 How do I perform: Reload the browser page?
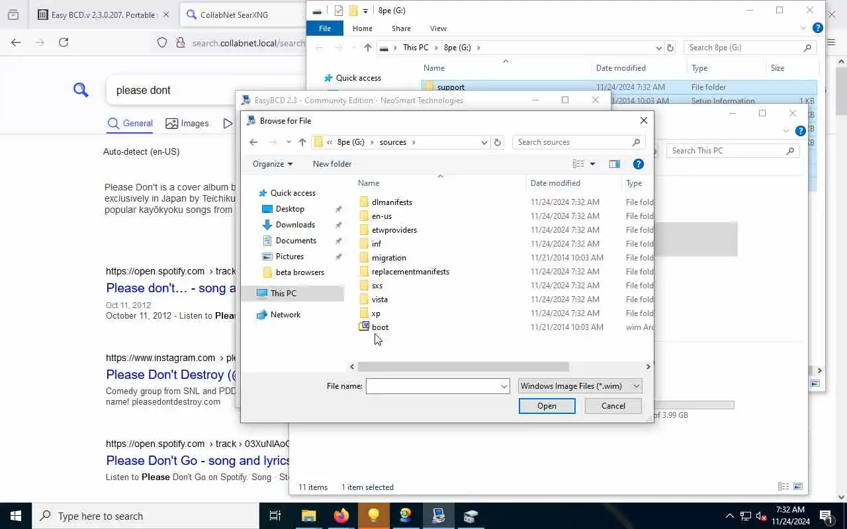[x=64, y=42]
